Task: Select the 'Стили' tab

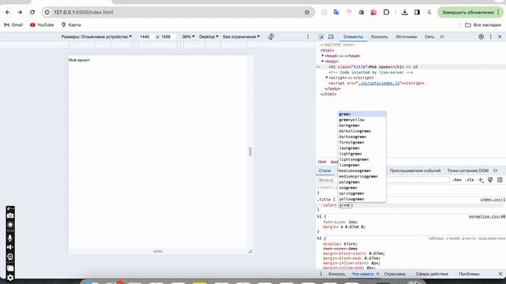Action: coord(325,170)
